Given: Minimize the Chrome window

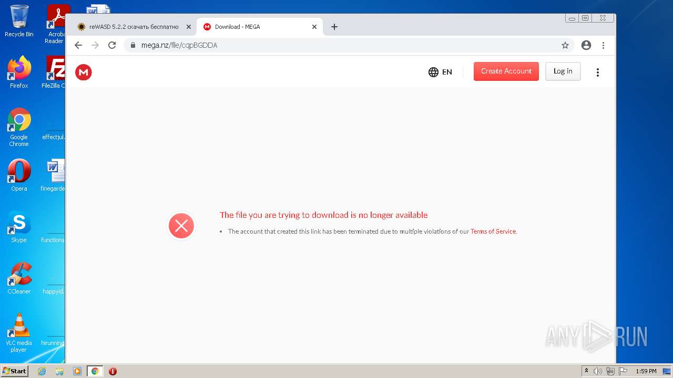Looking at the screenshot, I should [x=572, y=18].
